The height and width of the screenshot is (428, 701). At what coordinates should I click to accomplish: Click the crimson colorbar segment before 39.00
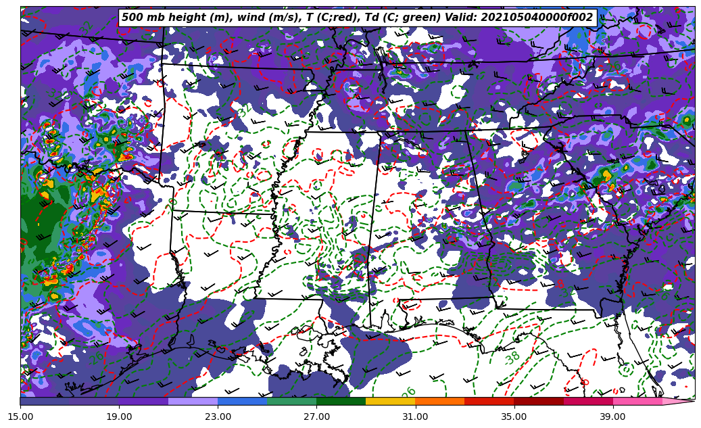click(x=587, y=401)
